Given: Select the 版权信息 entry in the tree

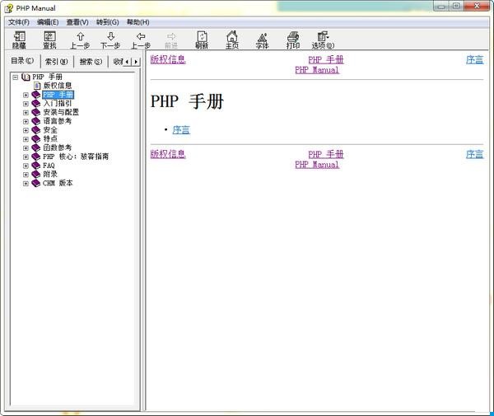Looking at the screenshot, I should click(58, 86).
